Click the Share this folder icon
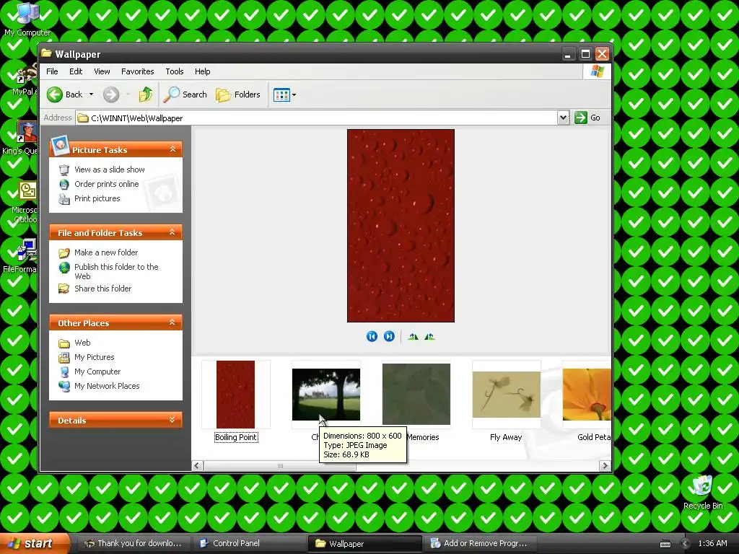This screenshot has width=739, height=554. [64, 289]
